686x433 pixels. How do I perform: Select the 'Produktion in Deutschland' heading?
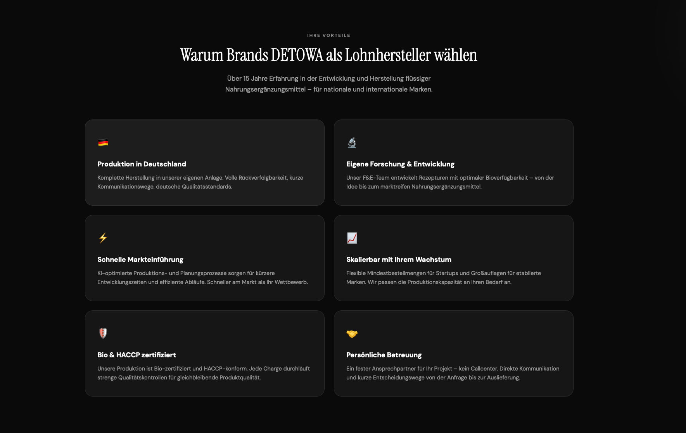point(142,164)
